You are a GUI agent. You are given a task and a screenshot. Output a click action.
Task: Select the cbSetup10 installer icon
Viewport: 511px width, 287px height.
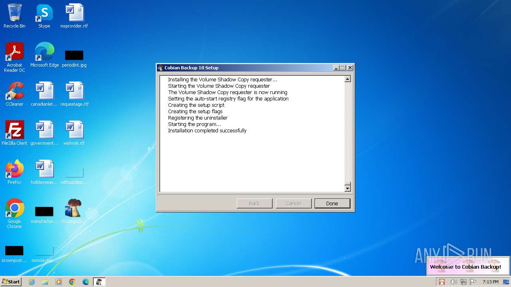click(x=74, y=211)
